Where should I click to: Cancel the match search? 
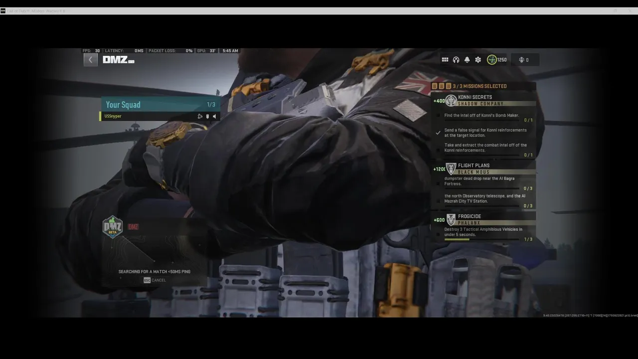pyautogui.click(x=155, y=280)
